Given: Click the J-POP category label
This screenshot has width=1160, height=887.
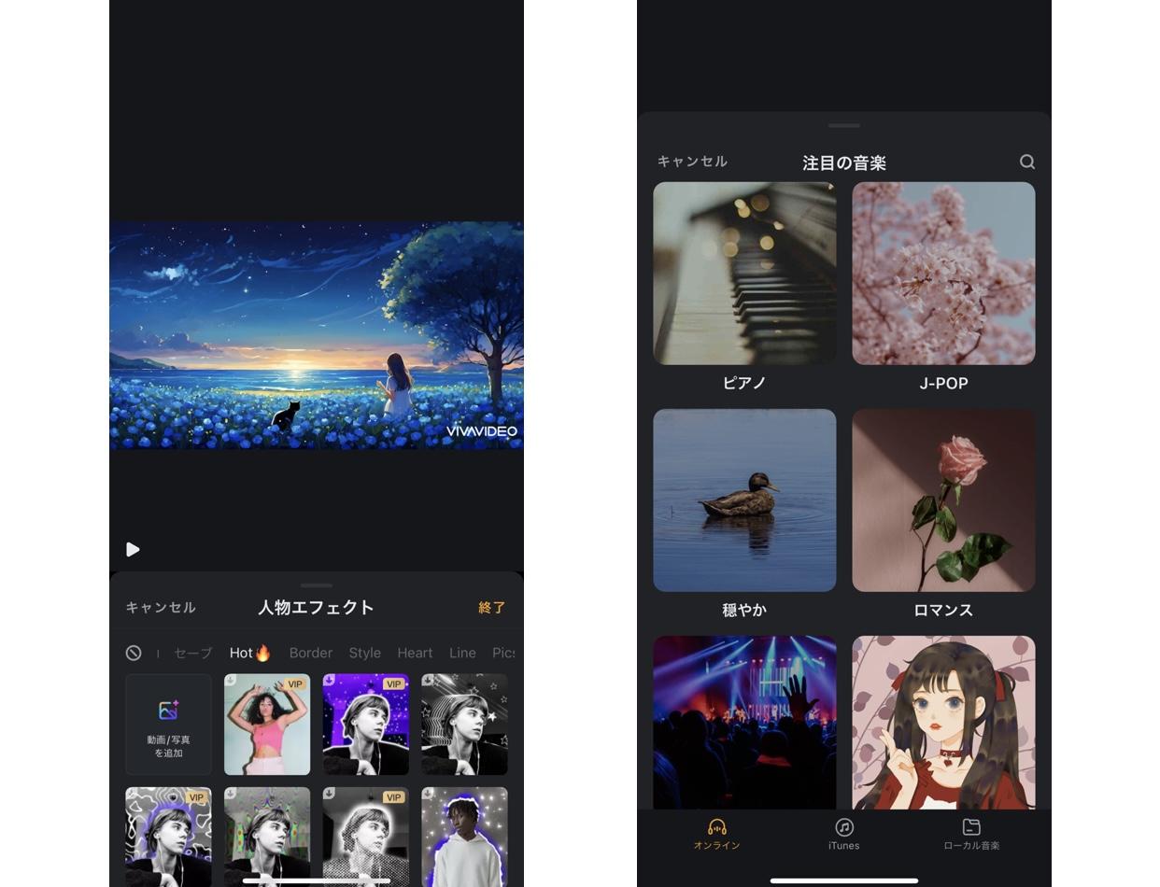Looking at the screenshot, I should (x=943, y=383).
